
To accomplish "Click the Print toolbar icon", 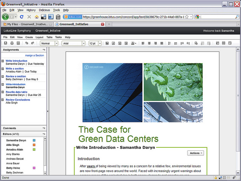I will click(12, 43).
